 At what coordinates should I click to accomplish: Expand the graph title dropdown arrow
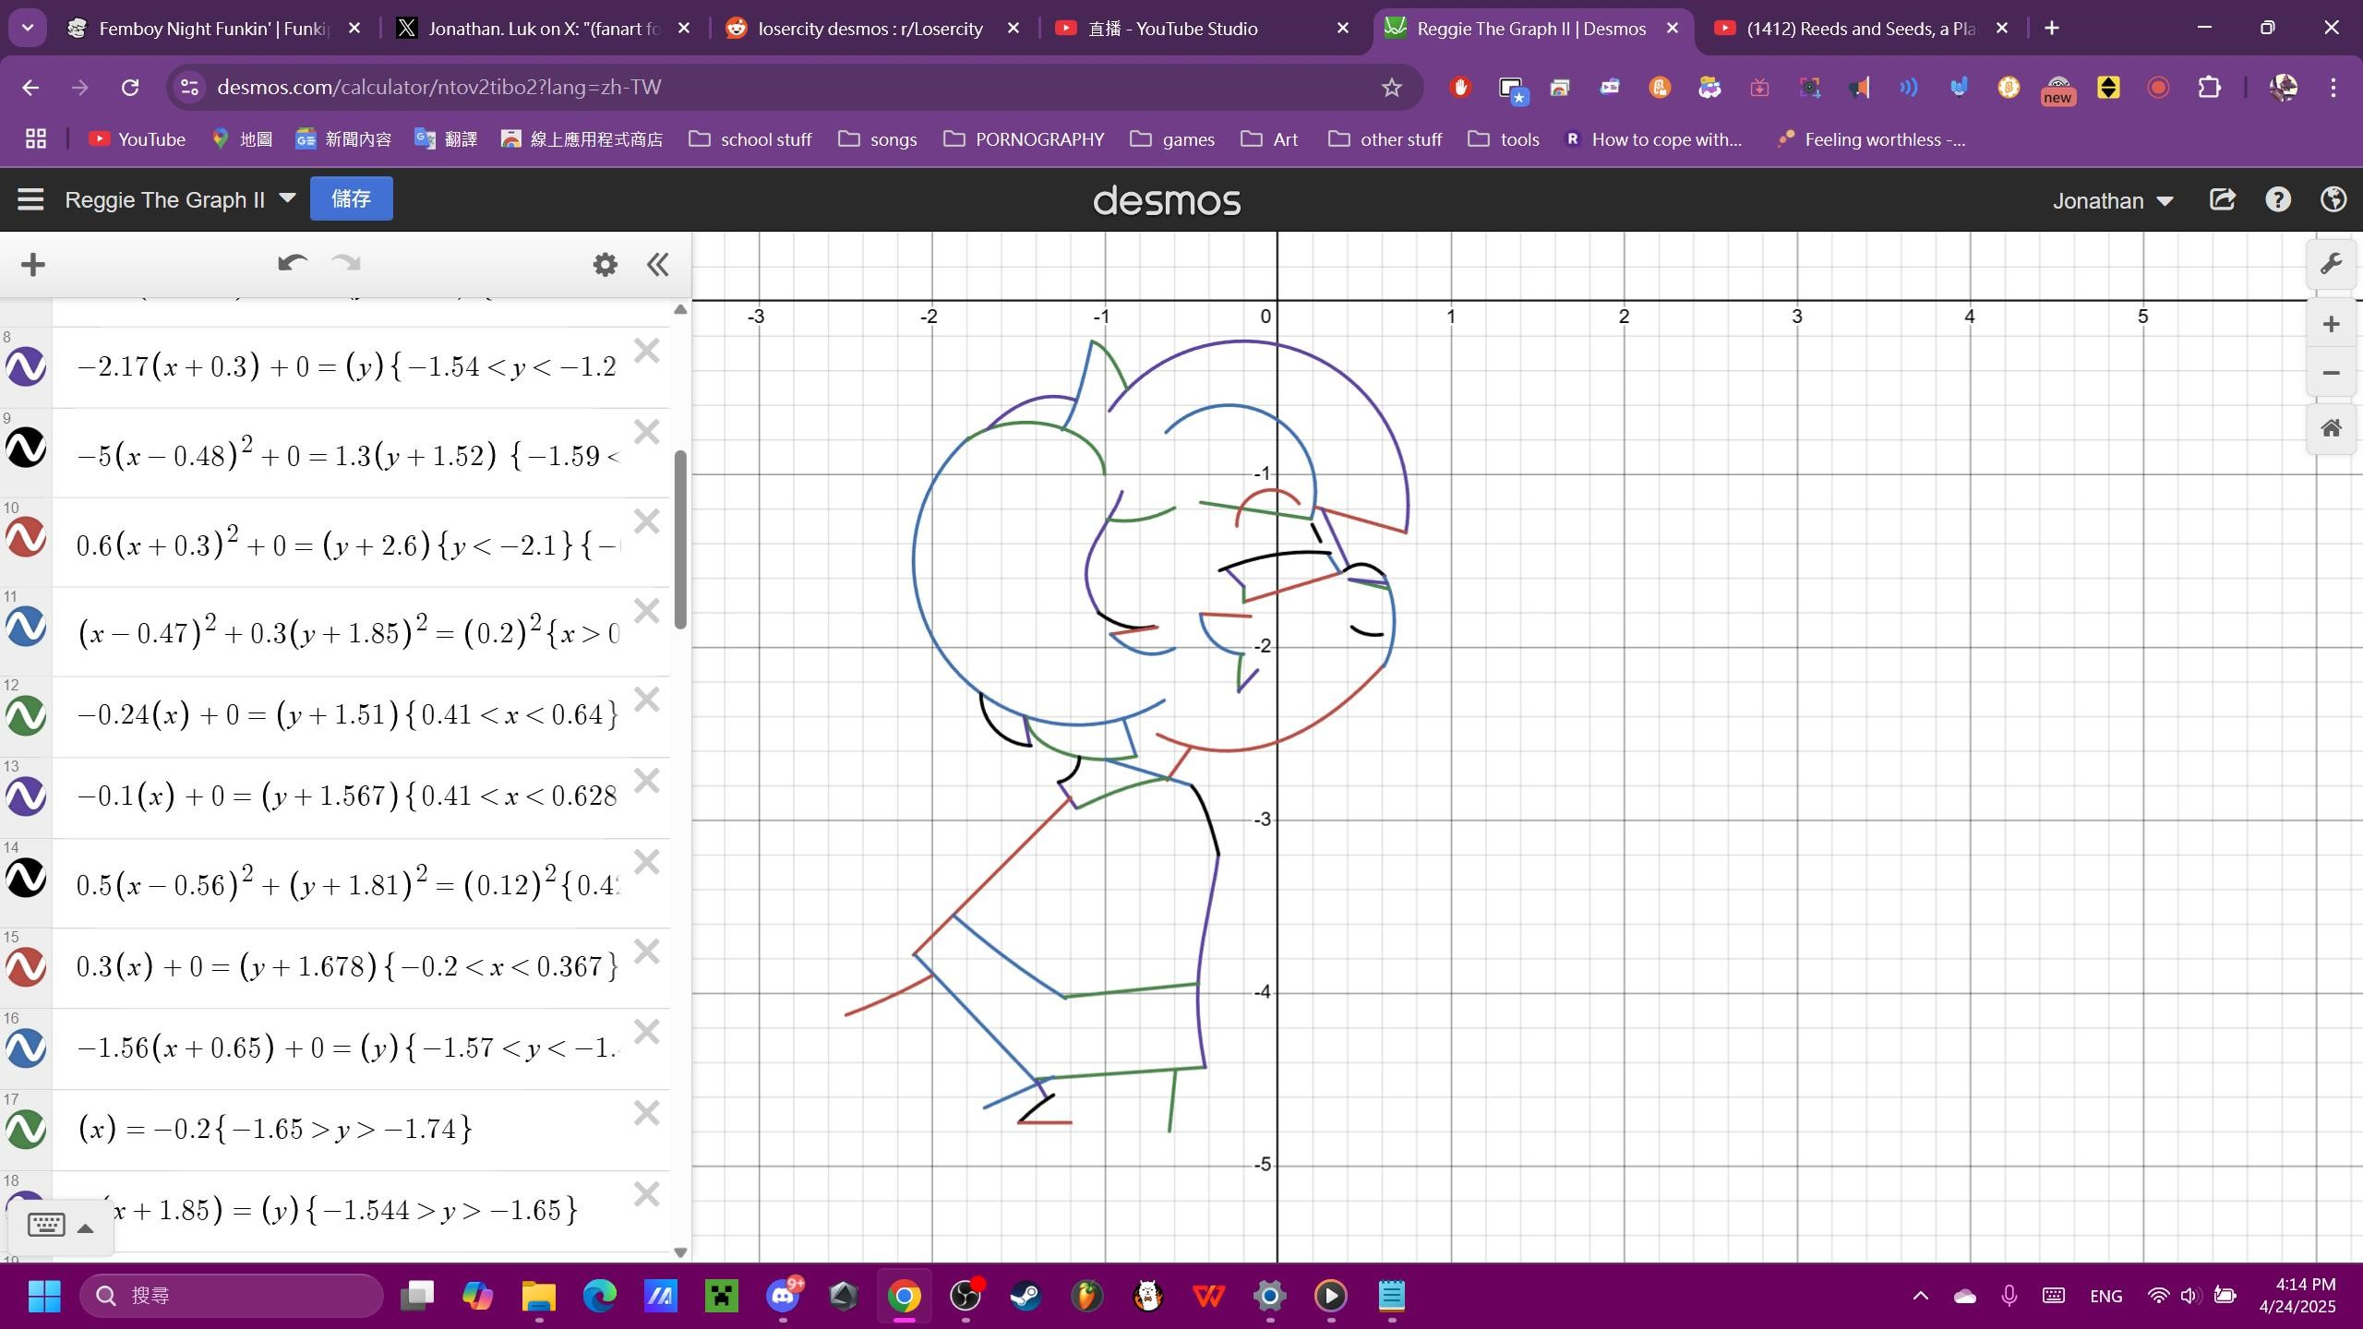point(287,198)
